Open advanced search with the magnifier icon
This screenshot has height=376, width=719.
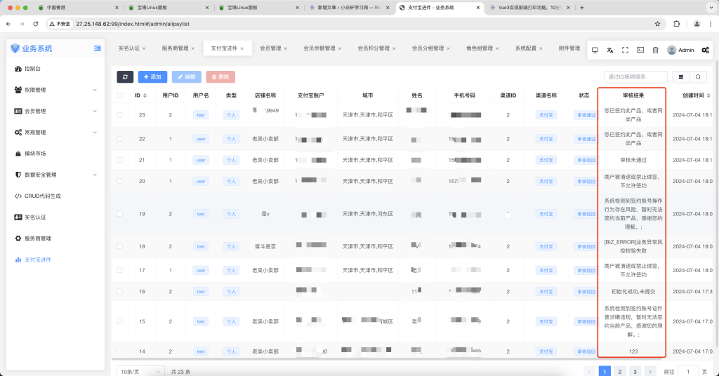(x=698, y=77)
